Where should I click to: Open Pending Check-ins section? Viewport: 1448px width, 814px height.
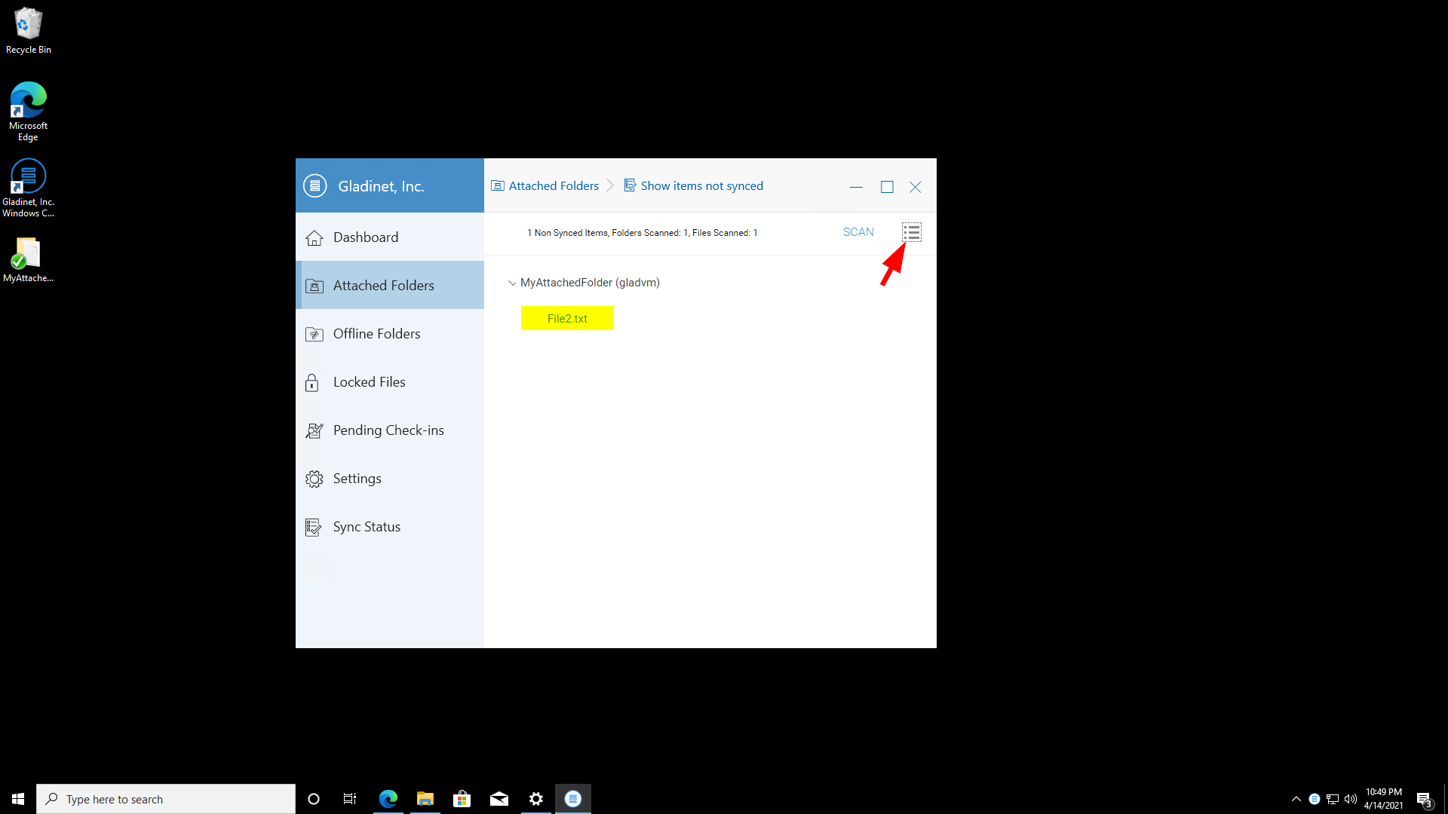(x=390, y=430)
